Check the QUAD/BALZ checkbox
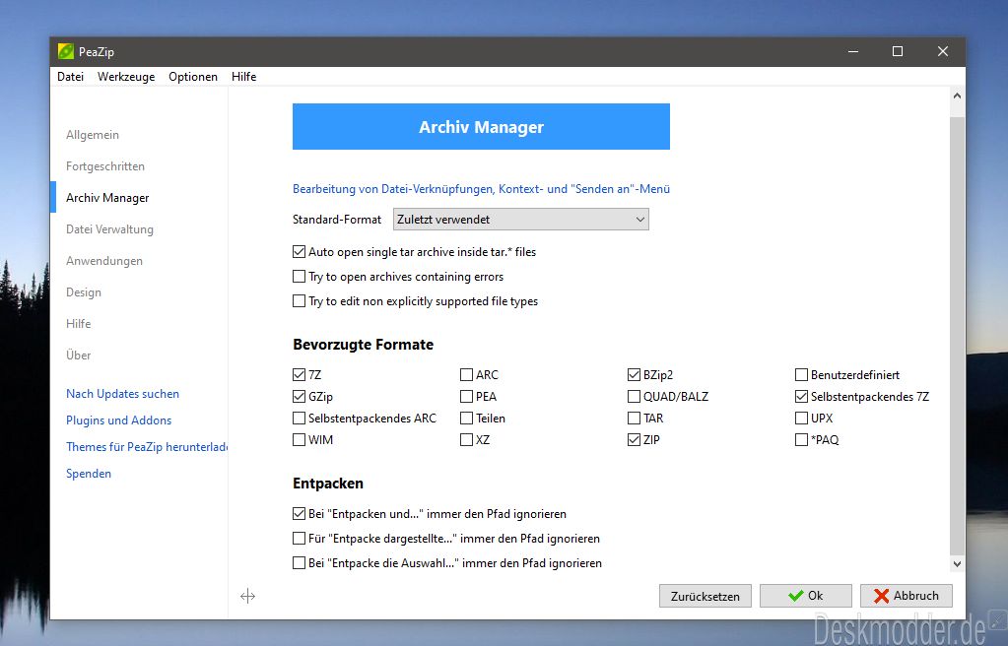The height and width of the screenshot is (646, 1008). pyautogui.click(x=634, y=397)
